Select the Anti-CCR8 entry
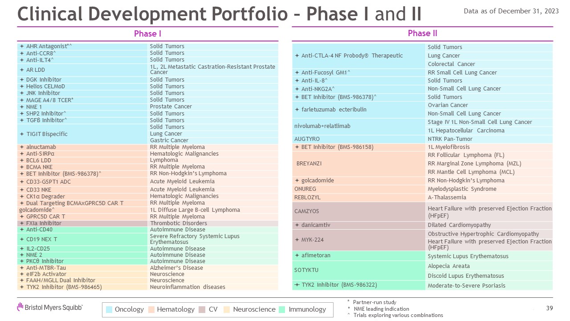 click(x=82, y=53)
